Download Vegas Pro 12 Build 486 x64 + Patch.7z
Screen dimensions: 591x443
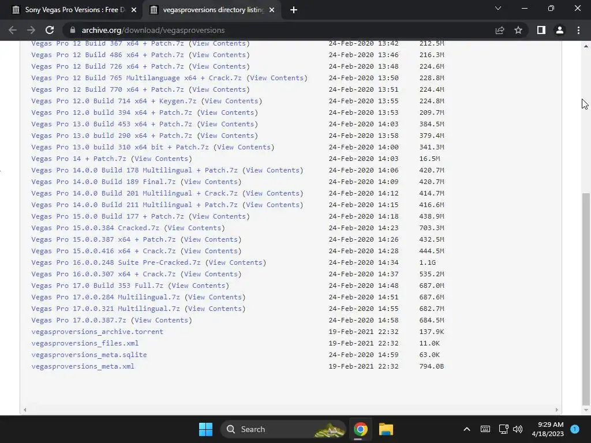coord(107,55)
